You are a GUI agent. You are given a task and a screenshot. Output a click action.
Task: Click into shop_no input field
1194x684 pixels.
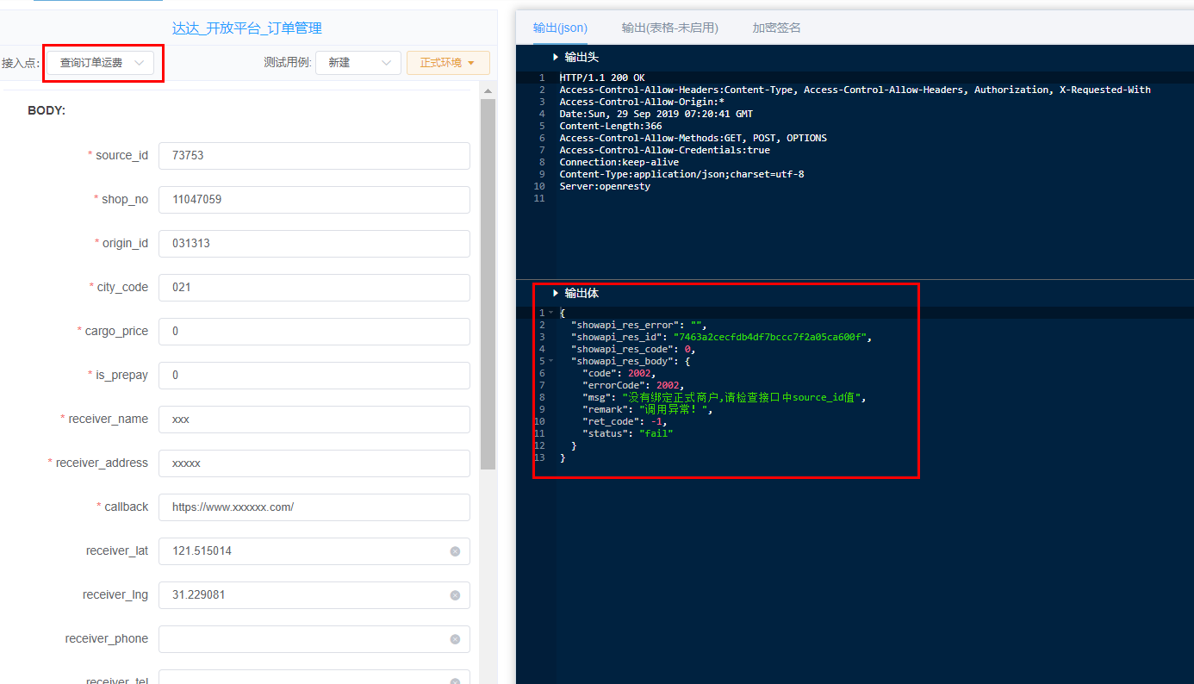(x=314, y=200)
